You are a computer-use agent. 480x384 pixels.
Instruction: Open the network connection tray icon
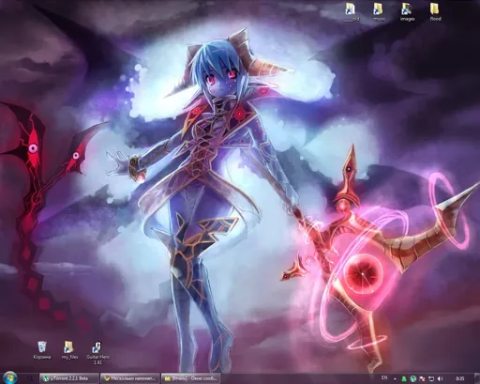(431, 378)
